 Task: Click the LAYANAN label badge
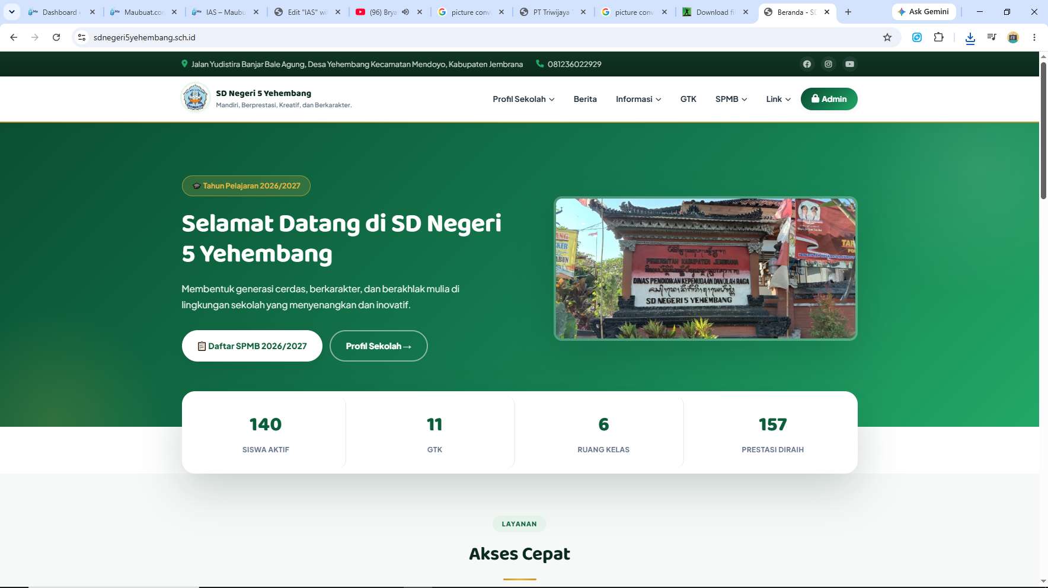519,524
